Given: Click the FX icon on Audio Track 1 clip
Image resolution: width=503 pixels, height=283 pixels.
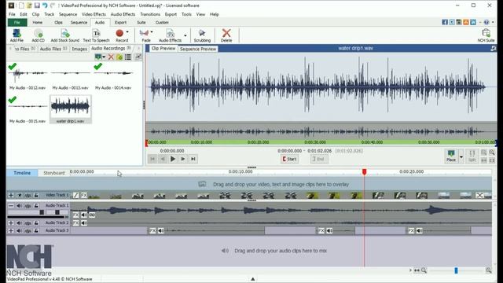Looking at the screenshot, I should (x=75, y=215).
